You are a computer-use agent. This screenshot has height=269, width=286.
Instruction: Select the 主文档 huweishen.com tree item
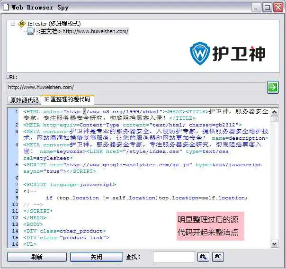82,31
